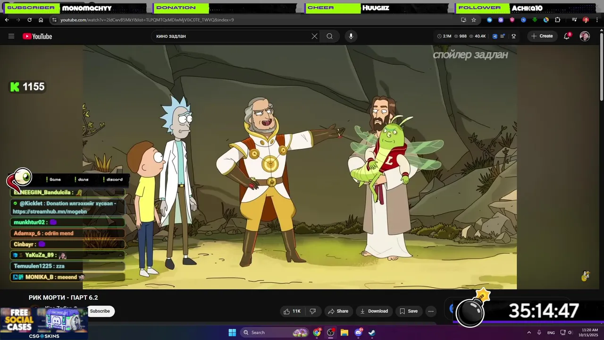Like the video showing 11K
The height and width of the screenshot is (340, 604).
pos(292,311)
